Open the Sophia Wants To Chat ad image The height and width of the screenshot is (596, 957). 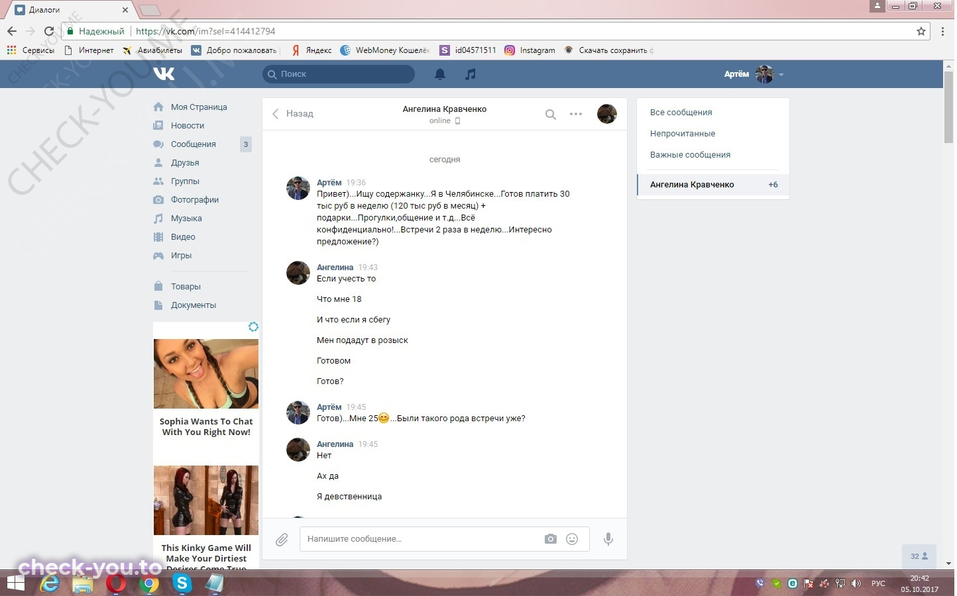[x=206, y=374]
